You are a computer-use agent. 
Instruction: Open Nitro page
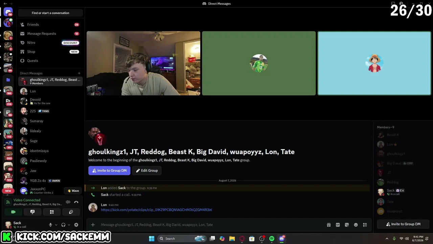50,43
